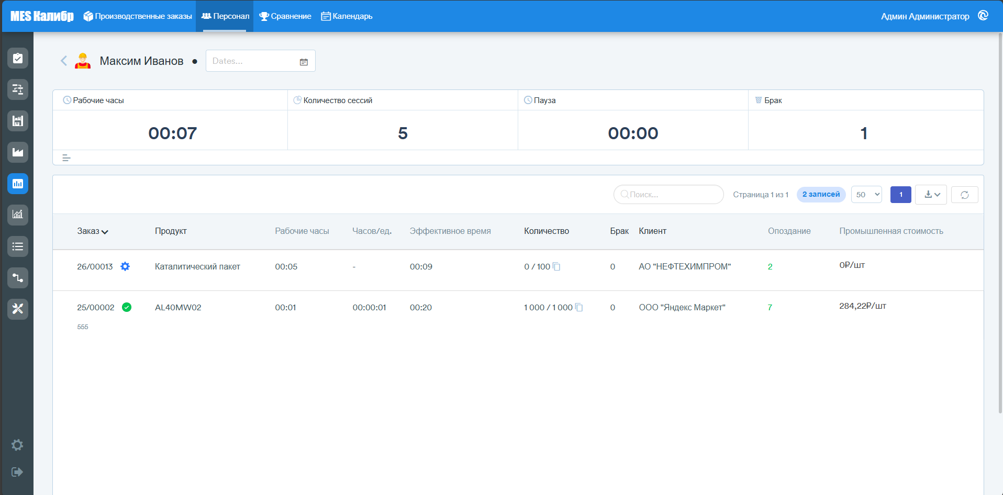Open order 25/00002 link

coord(95,307)
